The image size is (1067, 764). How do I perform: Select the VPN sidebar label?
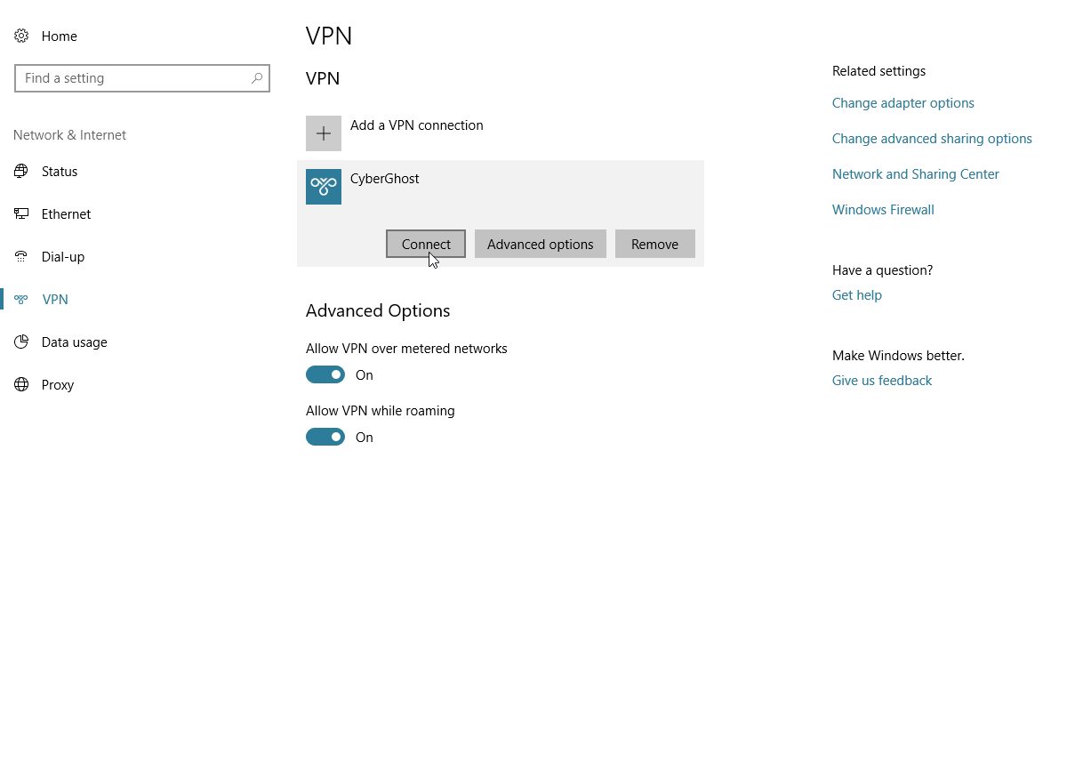point(55,300)
